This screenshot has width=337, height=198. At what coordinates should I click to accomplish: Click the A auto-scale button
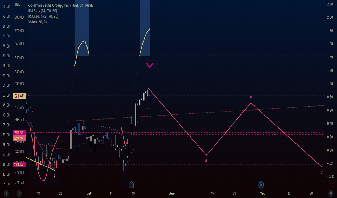(330, 193)
